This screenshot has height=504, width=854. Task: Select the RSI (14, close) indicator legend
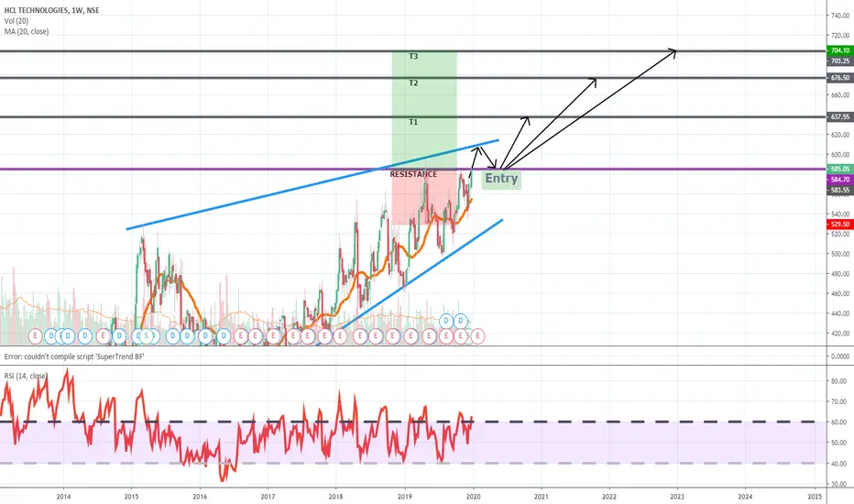[x=26, y=376]
